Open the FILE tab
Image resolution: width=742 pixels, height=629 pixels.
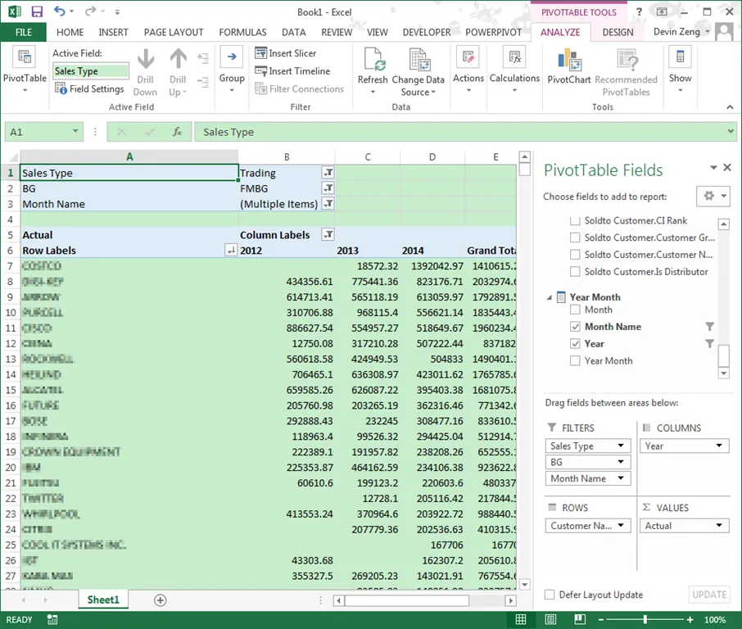tap(23, 32)
